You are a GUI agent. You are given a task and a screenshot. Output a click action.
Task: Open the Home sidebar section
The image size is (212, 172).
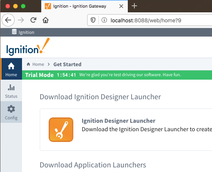(11, 69)
